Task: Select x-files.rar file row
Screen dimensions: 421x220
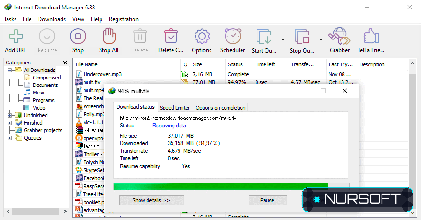Action: (x=89, y=130)
